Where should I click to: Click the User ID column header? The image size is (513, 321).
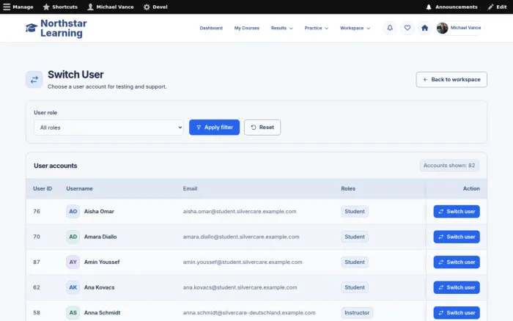click(43, 189)
